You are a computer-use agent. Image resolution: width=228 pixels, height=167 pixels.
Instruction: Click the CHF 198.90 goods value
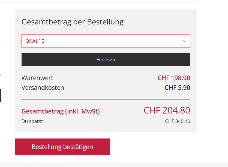pyautogui.click(x=174, y=78)
